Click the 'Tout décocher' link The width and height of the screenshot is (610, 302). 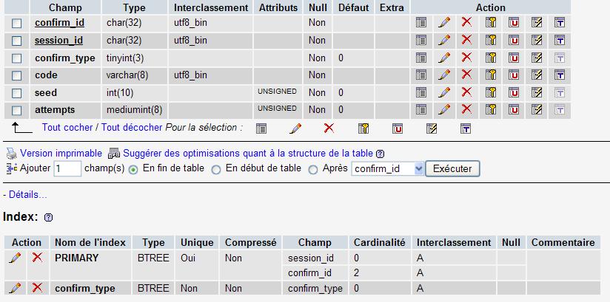(x=132, y=127)
